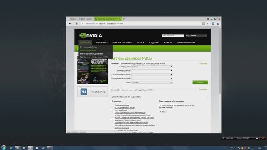
Task: Open NVIDIA Enterprise Management Toolkit link
Action: 134,117
